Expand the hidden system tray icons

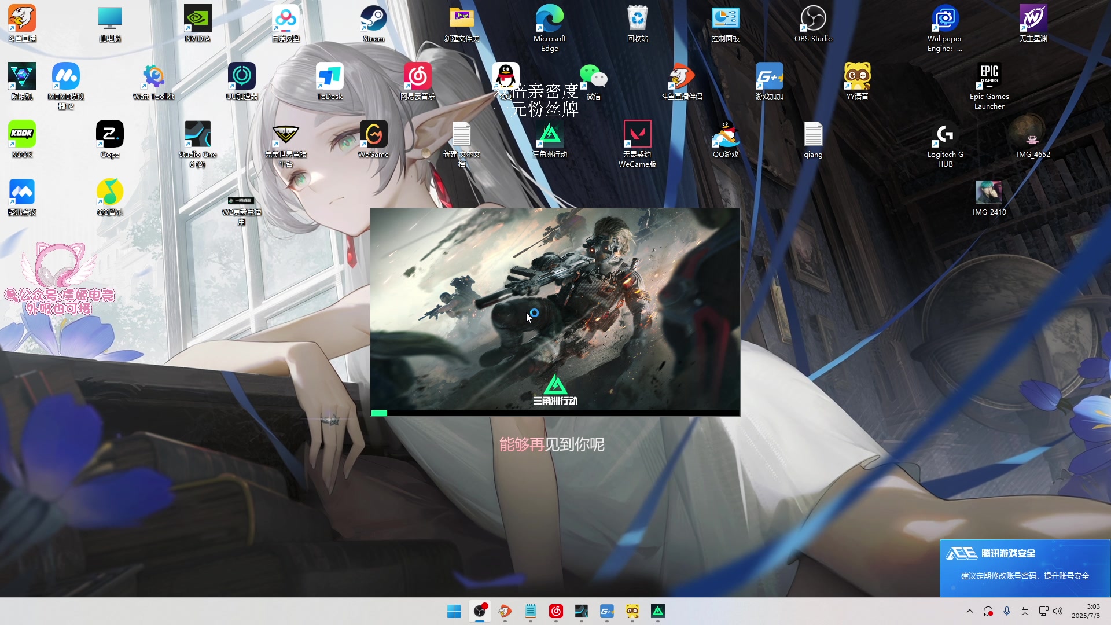(x=970, y=611)
